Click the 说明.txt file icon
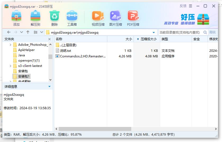The width and height of the screenshot is (222, 142). click(x=57, y=51)
